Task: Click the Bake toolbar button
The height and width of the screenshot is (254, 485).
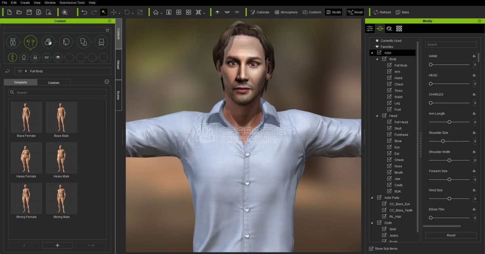Action: [x=402, y=12]
